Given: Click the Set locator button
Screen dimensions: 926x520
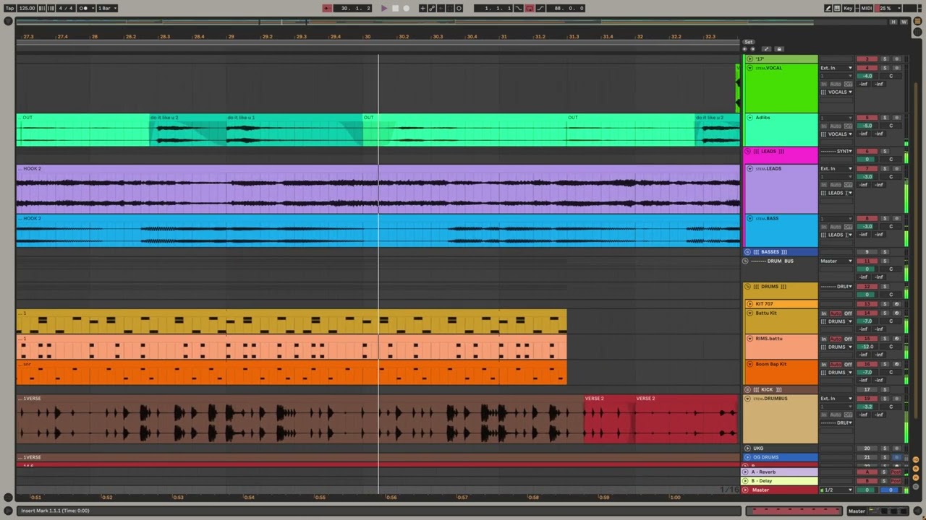Looking at the screenshot, I should (749, 42).
